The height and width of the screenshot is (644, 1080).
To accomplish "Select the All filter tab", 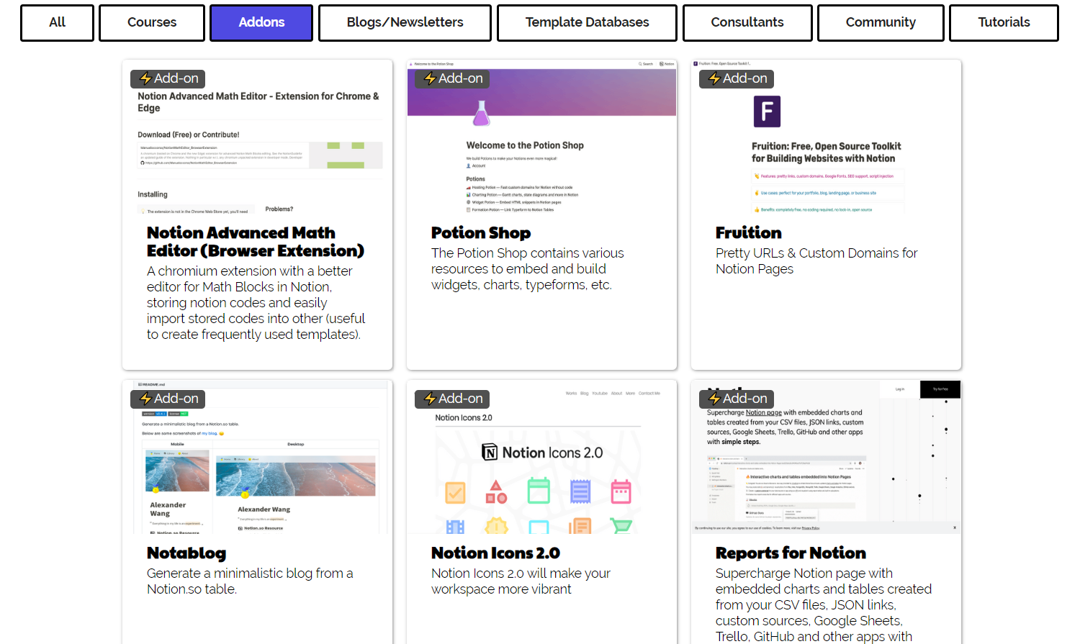I will click(57, 23).
